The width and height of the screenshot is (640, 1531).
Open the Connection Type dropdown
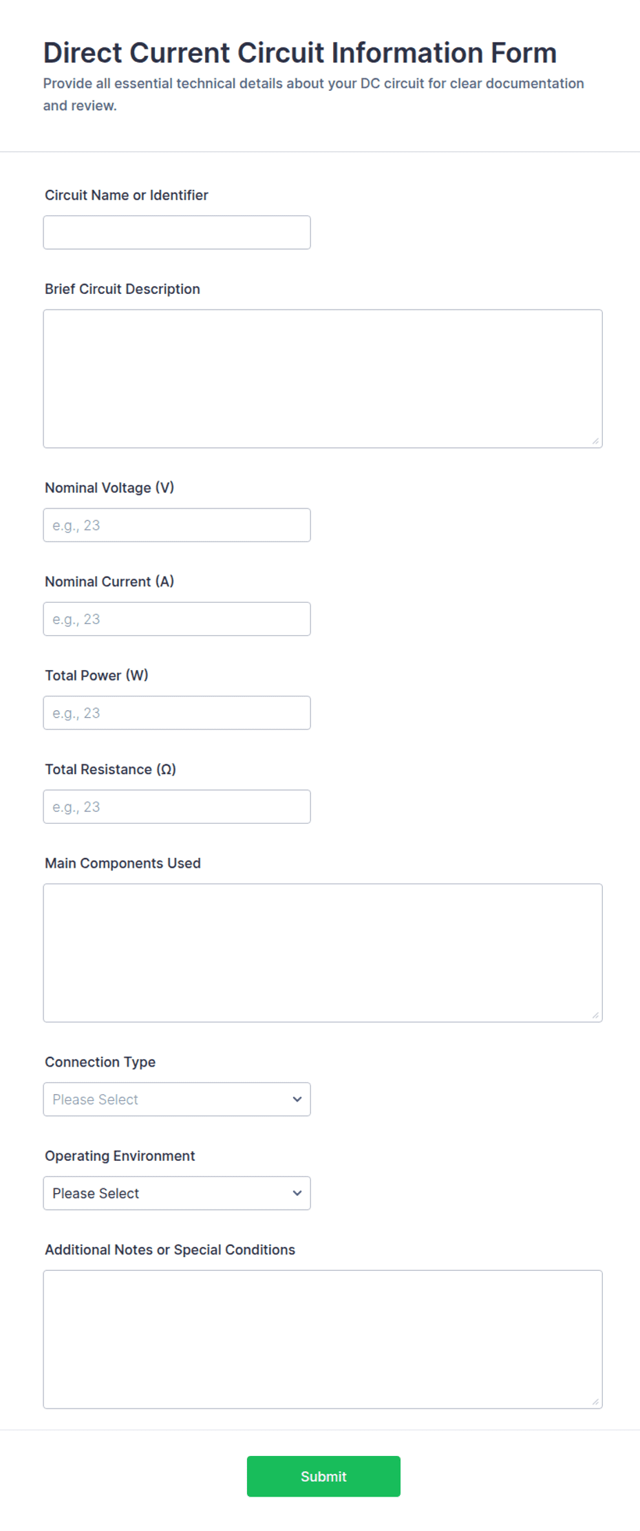point(177,1100)
